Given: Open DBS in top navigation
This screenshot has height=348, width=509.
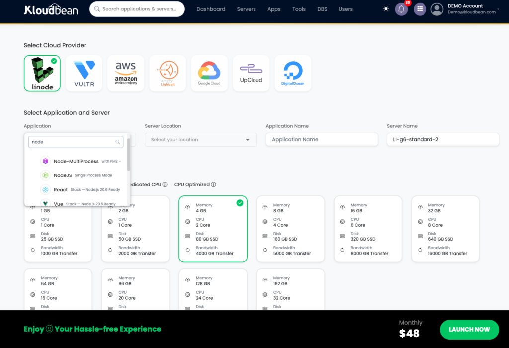Looking at the screenshot, I should click(x=322, y=9).
